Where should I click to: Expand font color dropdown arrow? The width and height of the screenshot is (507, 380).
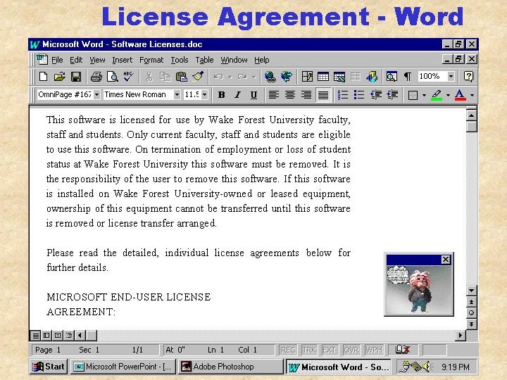[x=472, y=95]
